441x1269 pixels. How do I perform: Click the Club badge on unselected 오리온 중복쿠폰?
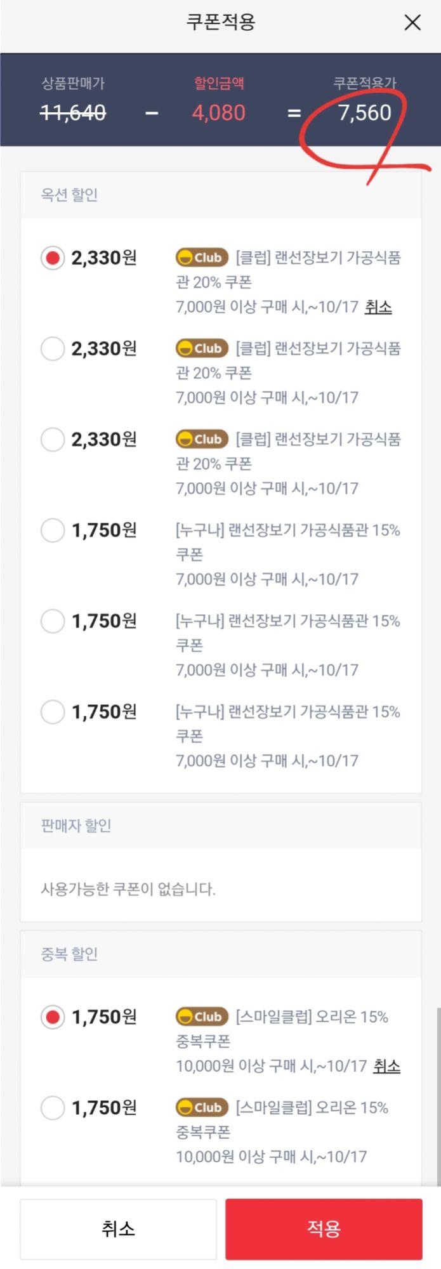202,1107
